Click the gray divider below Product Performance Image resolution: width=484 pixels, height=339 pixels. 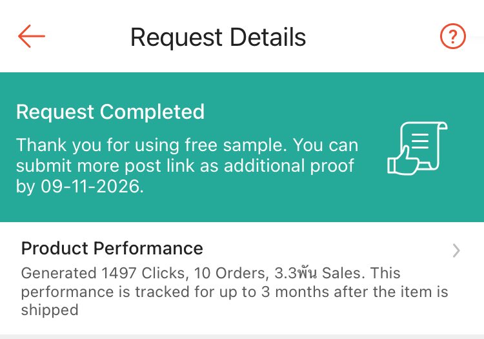click(242, 336)
